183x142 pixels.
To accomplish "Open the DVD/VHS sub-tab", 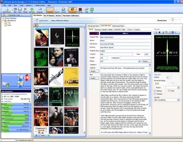I will pyautogui.click(x=117, y=30).
